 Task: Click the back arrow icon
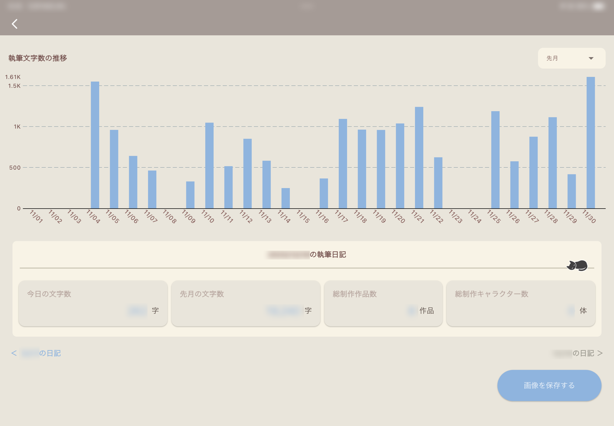click(x=15, y=24)
